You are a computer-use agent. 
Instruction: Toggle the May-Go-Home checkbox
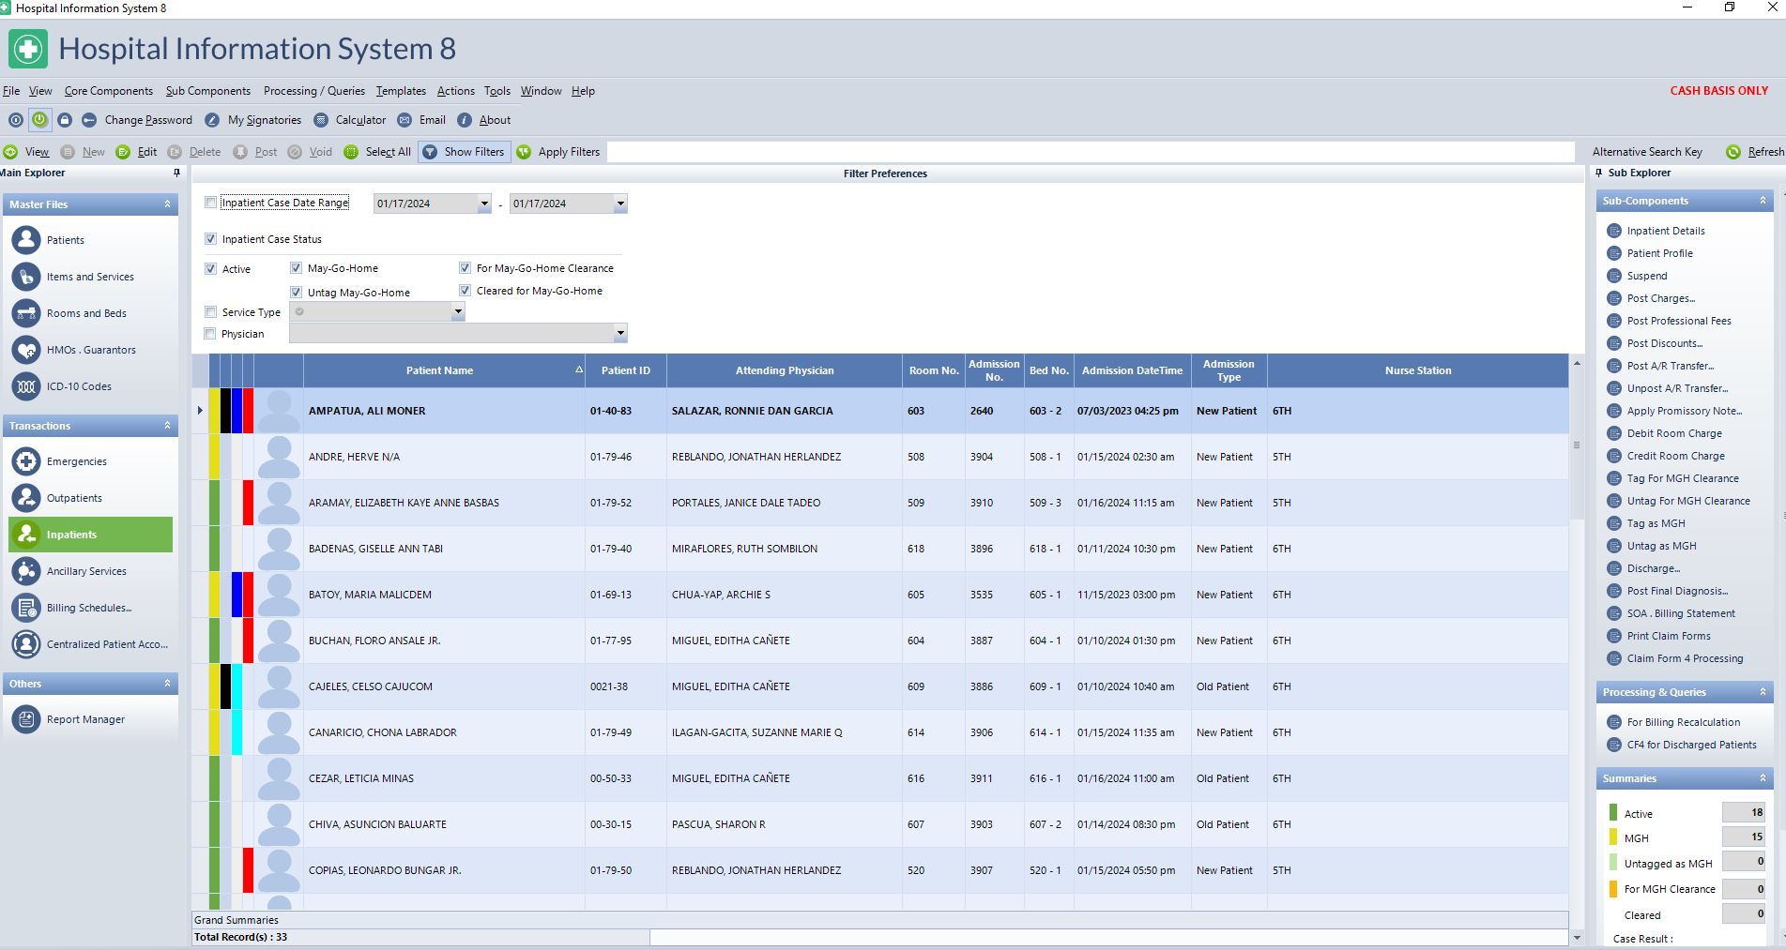[x=297, y=268]
